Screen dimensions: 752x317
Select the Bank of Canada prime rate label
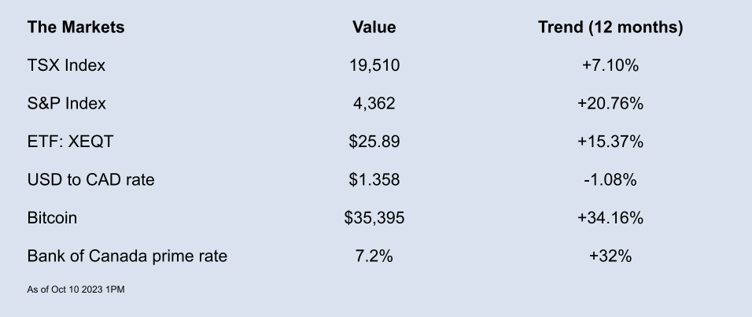pos(127,256)
